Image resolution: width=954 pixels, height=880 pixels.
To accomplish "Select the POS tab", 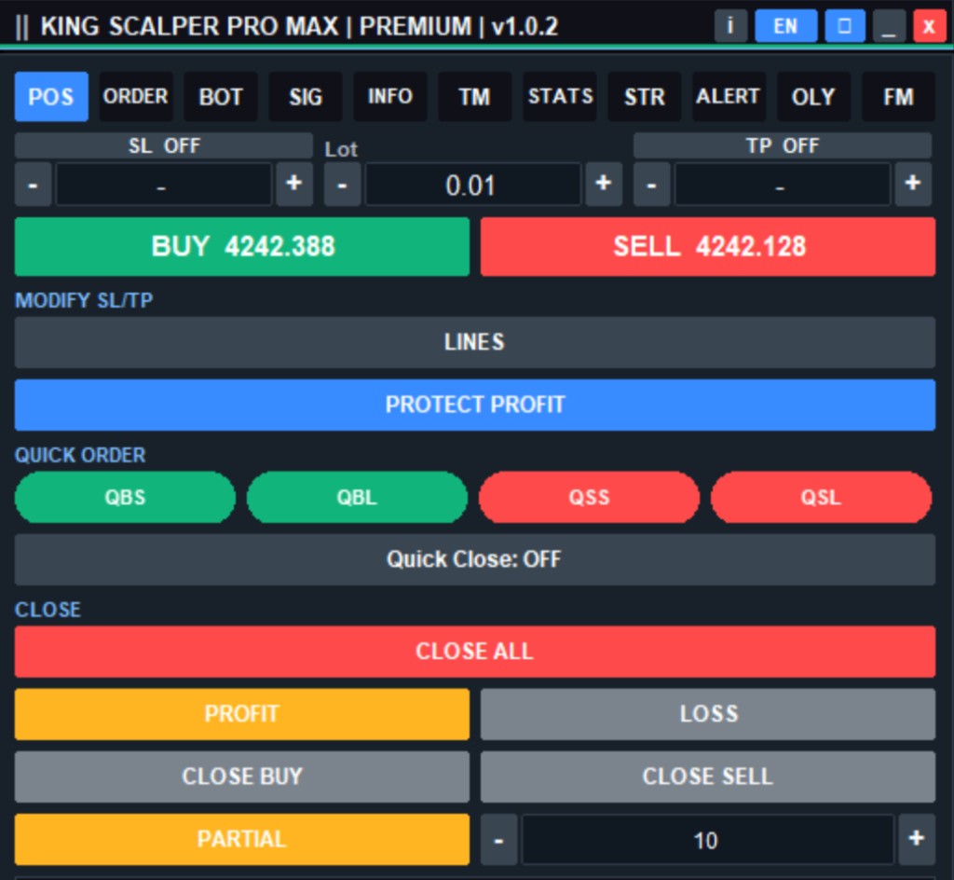I will pos(51,97).
